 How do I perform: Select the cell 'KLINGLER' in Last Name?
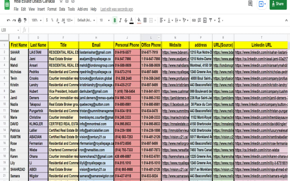[x=38, y=124]
